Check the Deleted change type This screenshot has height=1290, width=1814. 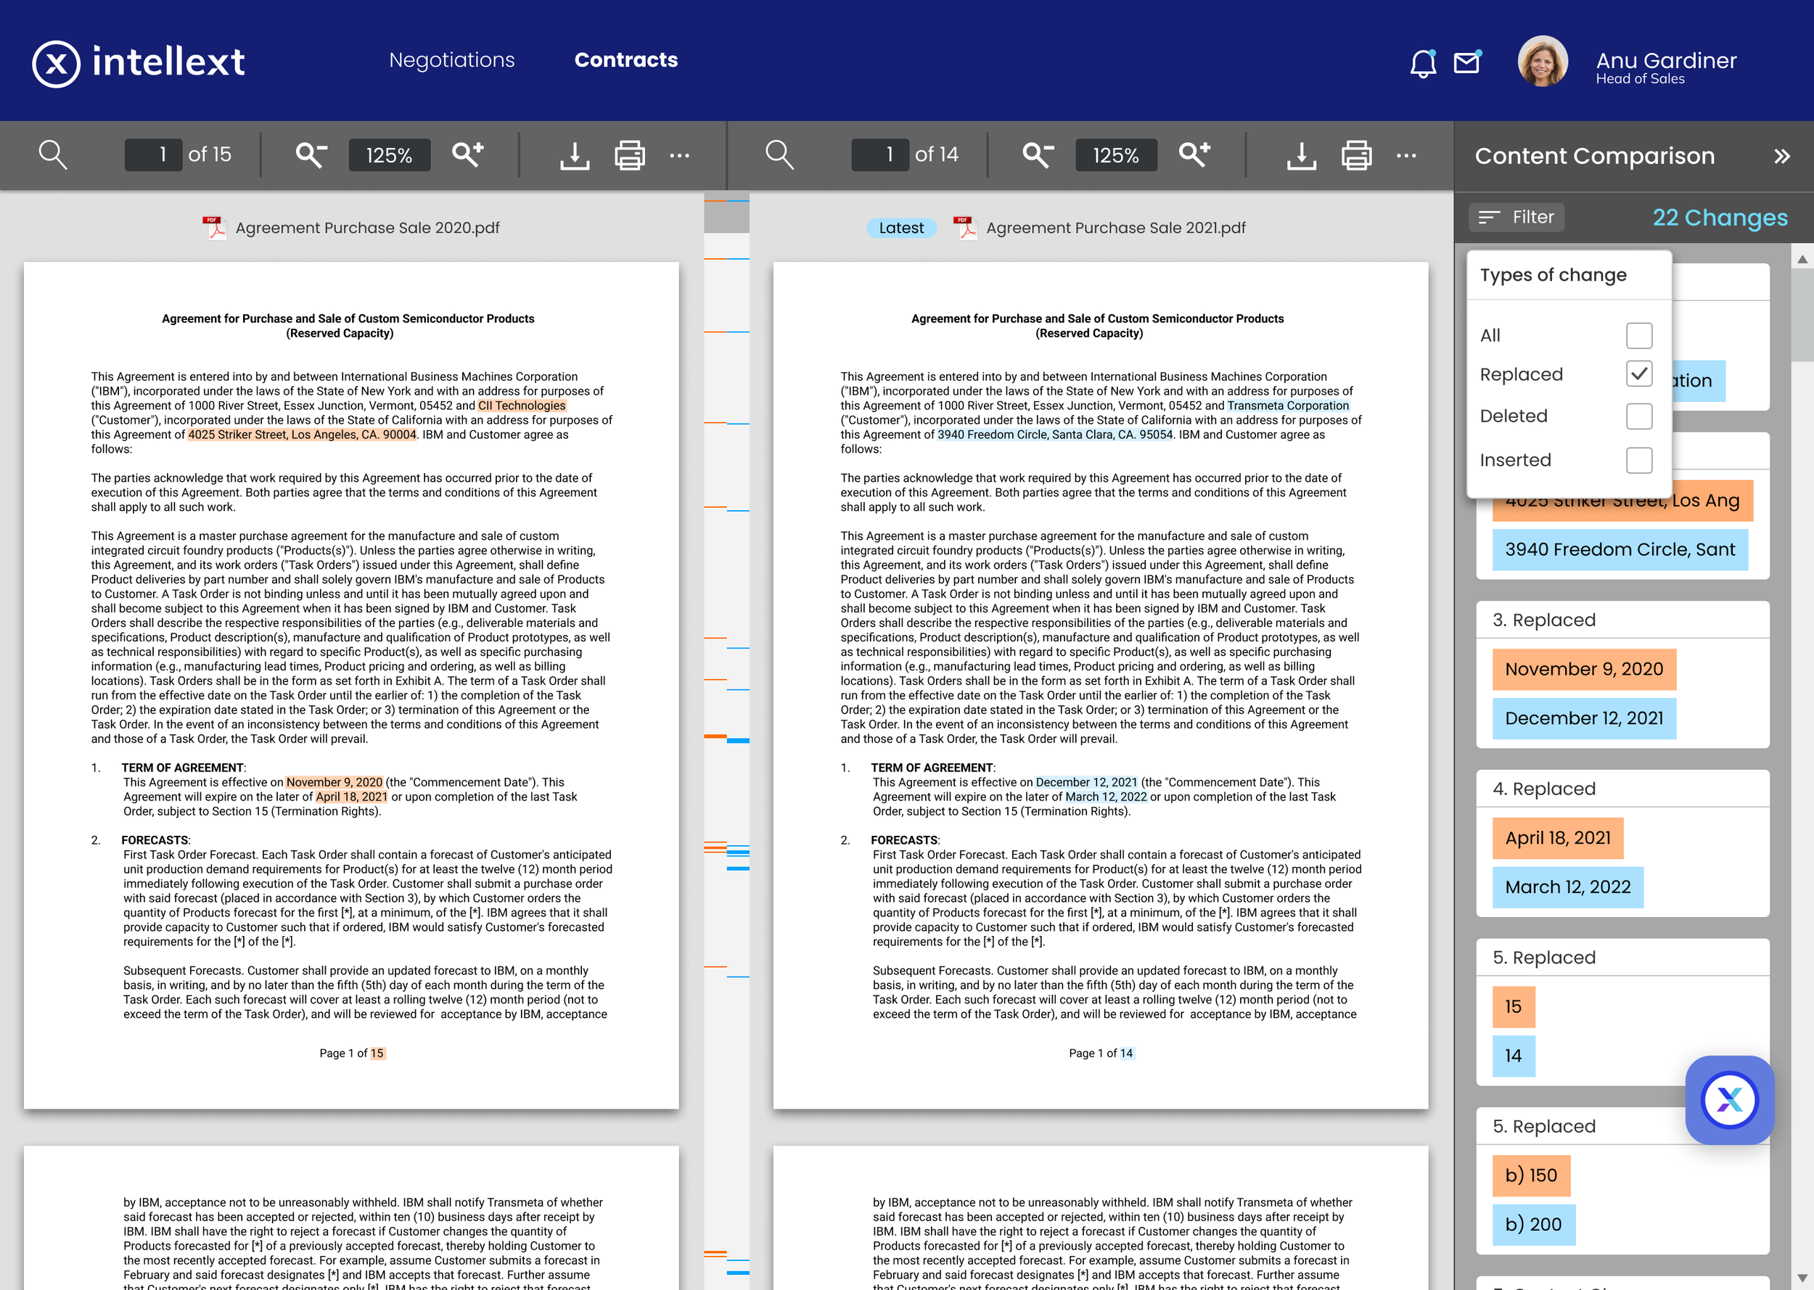1638,416
